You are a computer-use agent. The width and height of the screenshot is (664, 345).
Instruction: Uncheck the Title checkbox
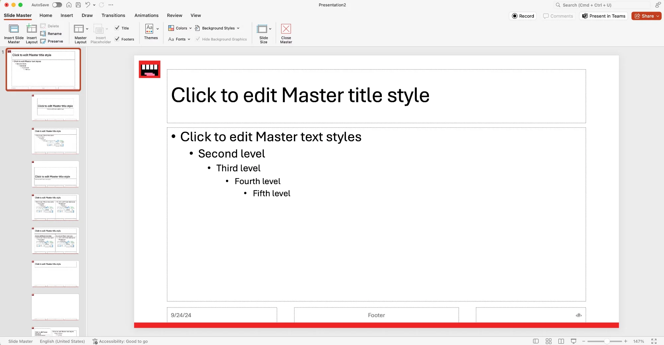click(x=117, y=28)
